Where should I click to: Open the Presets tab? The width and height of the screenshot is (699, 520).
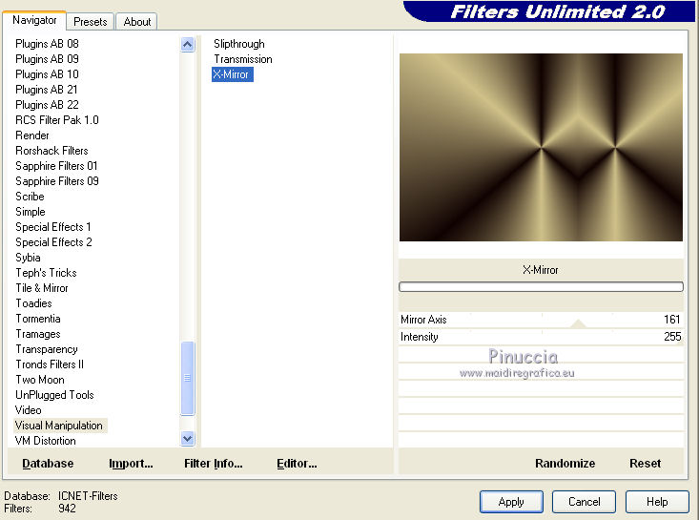tap(91, 22)
